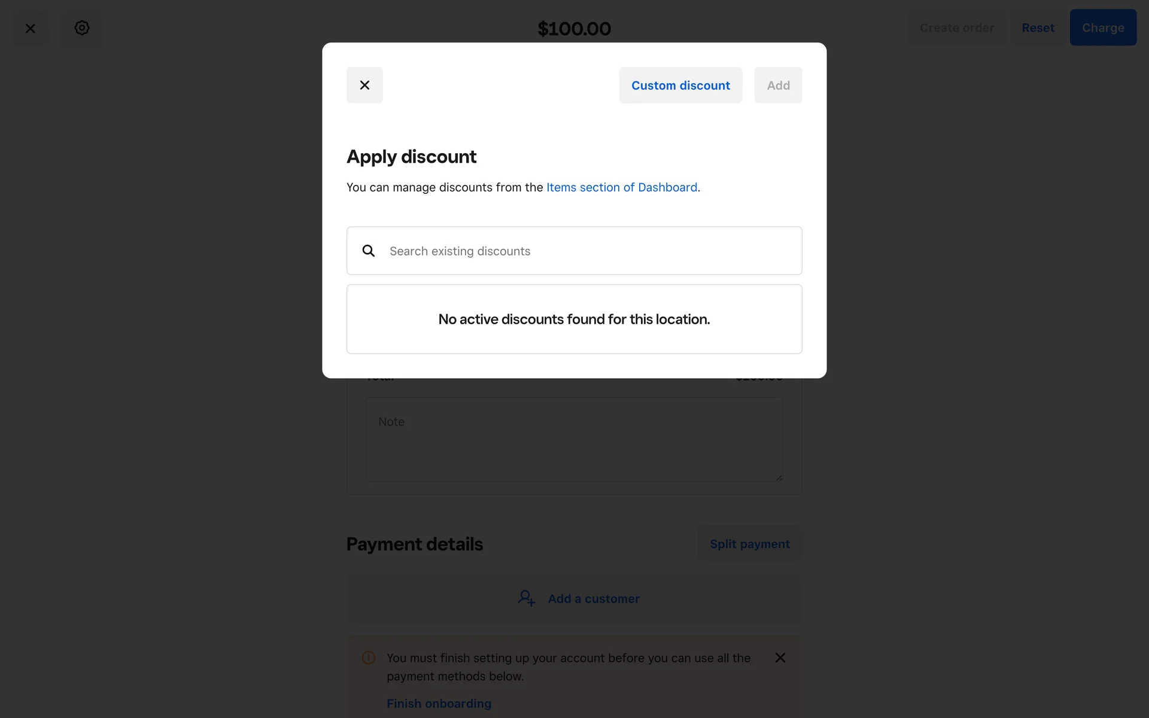Screen dimensions: 1149x718
Task: Click the Charge button
Action: click(x=1102, y=28)
